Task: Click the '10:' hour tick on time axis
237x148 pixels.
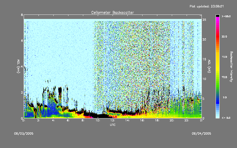Action: pyautogui.click(x=98, y=120)
